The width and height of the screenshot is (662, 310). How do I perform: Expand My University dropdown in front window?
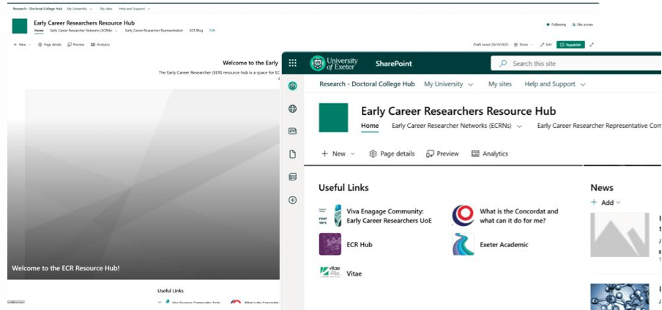[x=470, y=85]
